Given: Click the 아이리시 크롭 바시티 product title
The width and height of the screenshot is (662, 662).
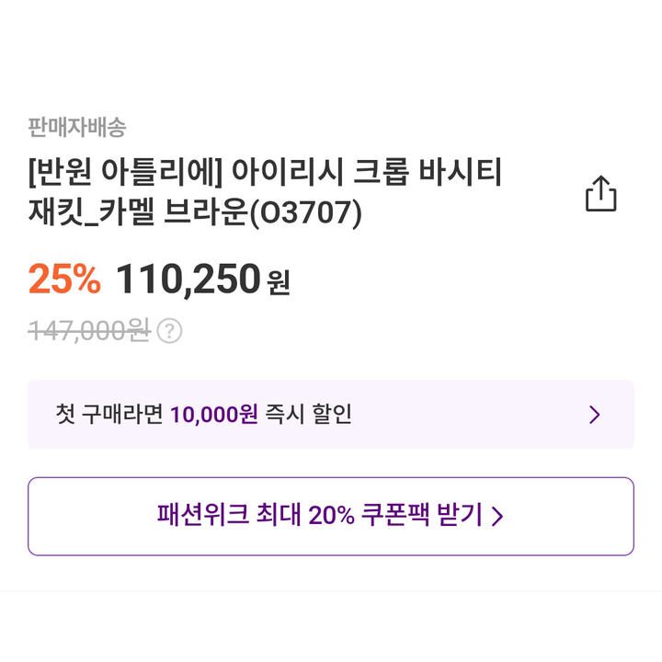Looking at the screenshot, I should [367, 172].
